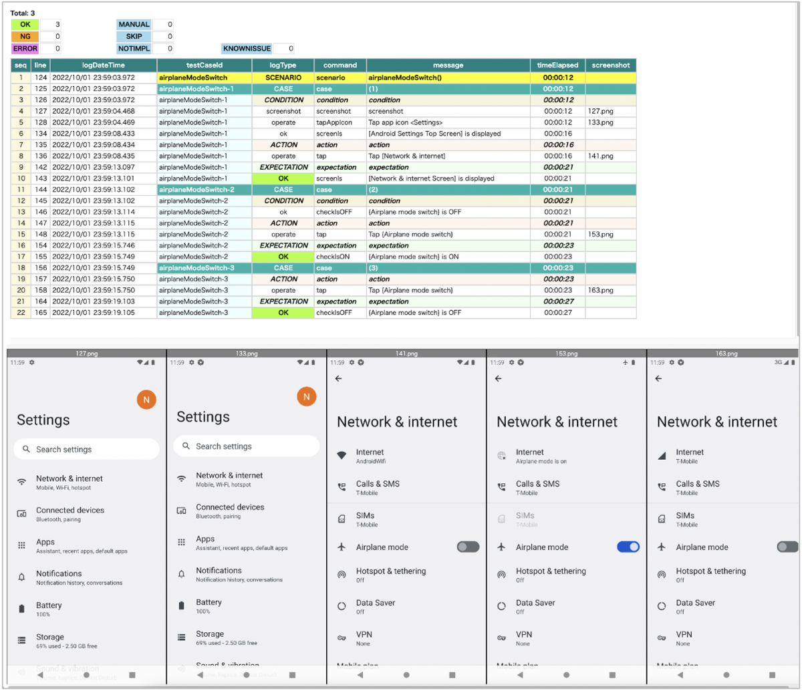
Task: Tap the Hotspot & tethering icon in 141.png
Action: (x=342, y=575)
